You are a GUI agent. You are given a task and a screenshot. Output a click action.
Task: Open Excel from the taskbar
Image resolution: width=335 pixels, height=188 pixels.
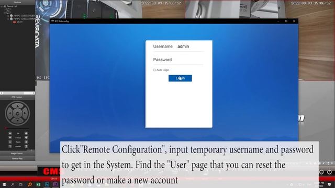pos(38,184)
